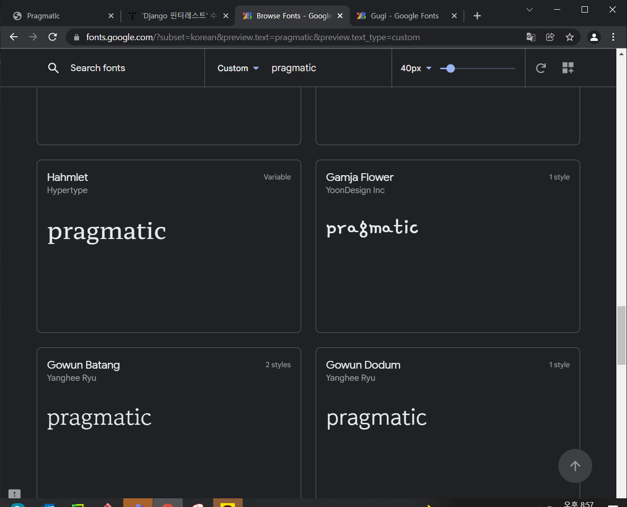Screen dimensions: 627x507
Task: Click the Hahmlet pragmatic preview text
Action: click(106, 232)
